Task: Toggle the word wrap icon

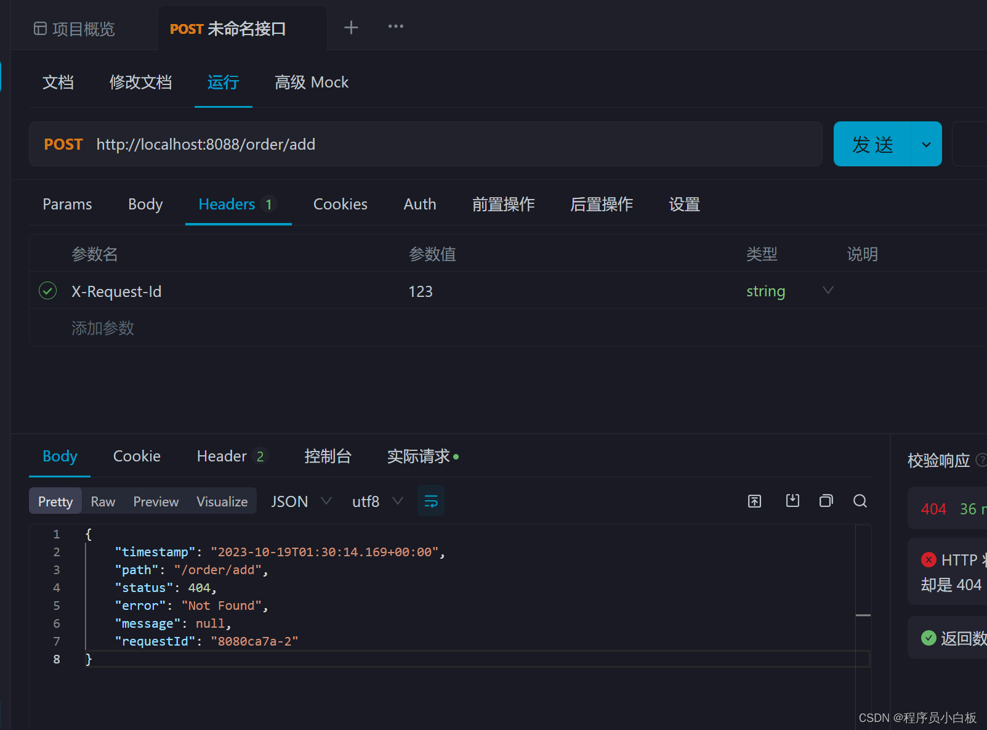Action: pos(431,501)
